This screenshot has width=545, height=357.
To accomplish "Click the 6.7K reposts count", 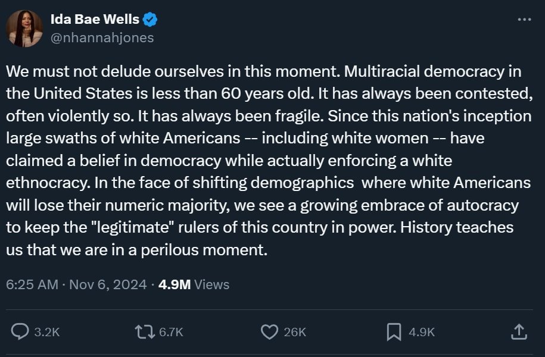I will click(171, 332).
